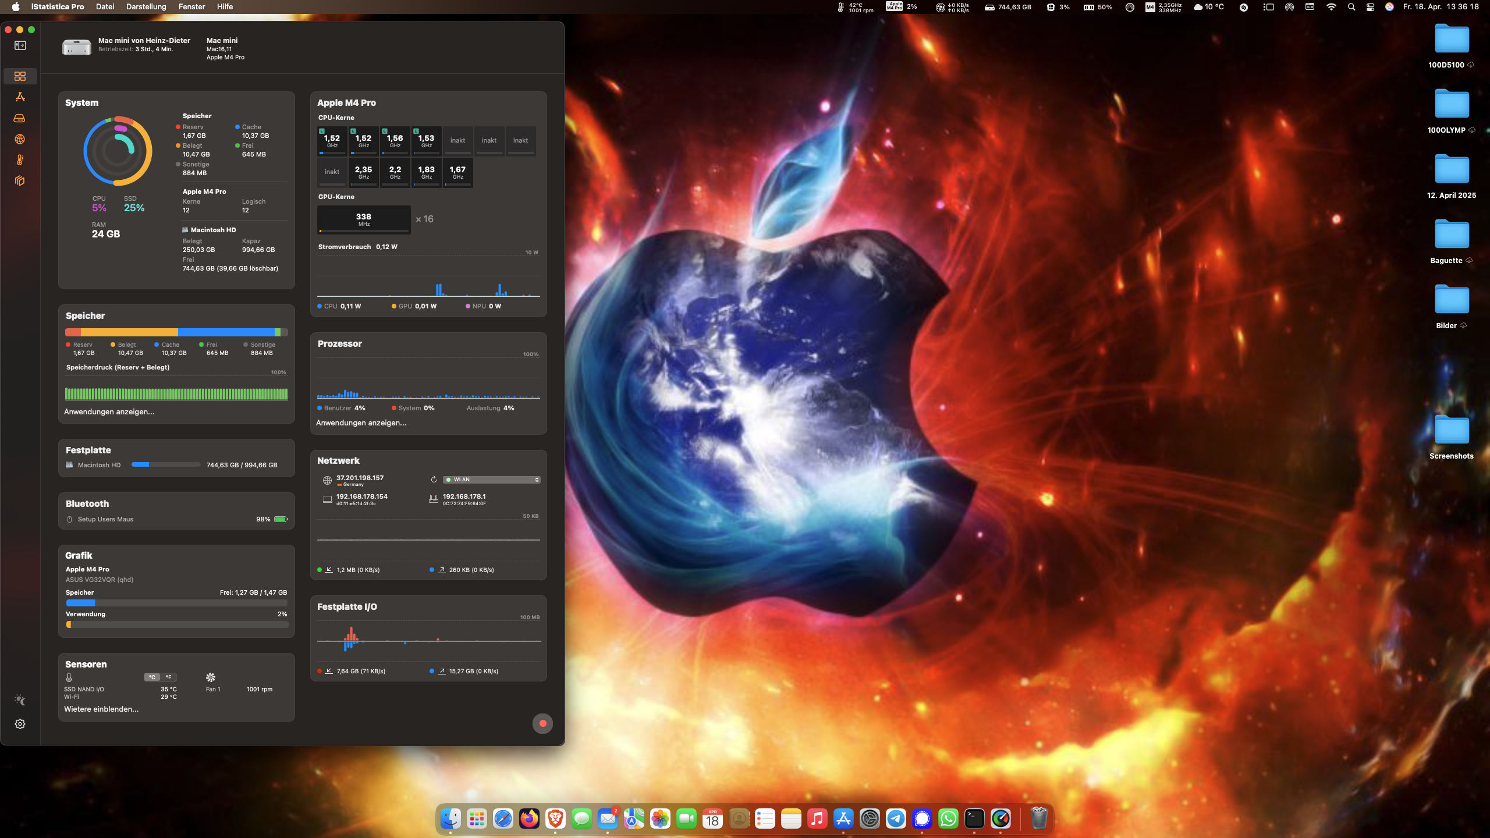This screenshot has width=1490, height=838.
Task: Click Anwendungen anzeigen in Speicher panel
Action: coord(109,411)
